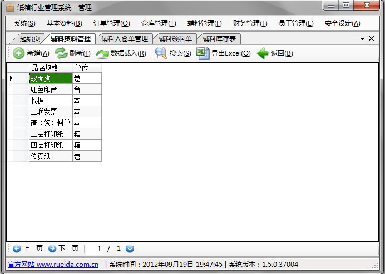The width and height of the screenshot is (385, 274).
Task: Open the 订单管理(O) menu
Action: (x=111, y=23)
